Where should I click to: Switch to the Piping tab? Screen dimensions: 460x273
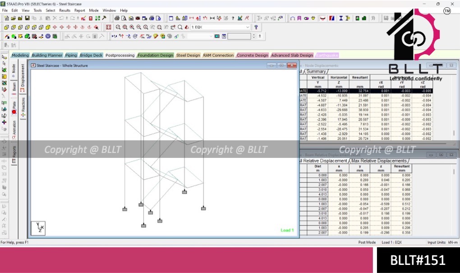71,55
